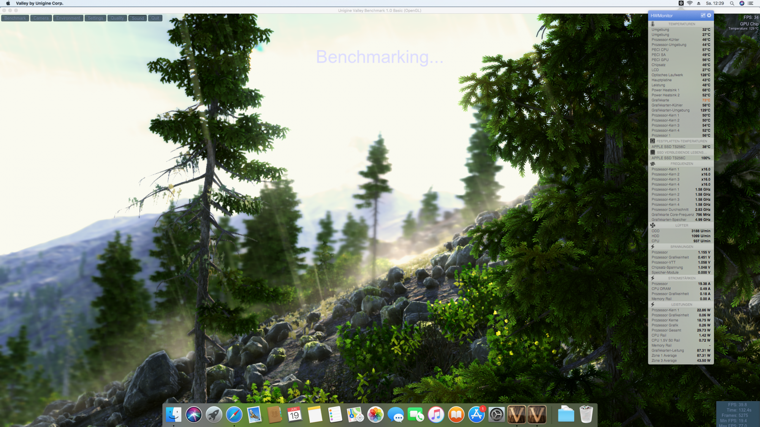Open HWMonitor graph window icon
This screenshot has width=760, height=427.
click(703, 16)
